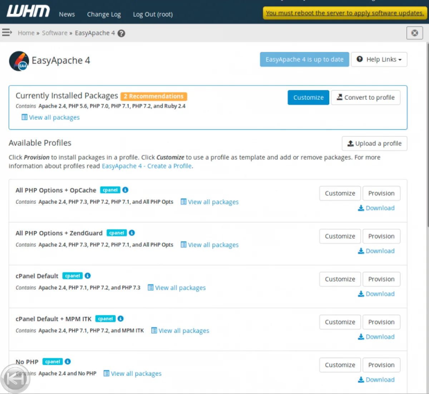Click Customize for Currently Installed Packages
Screen dimensions: 429x394
[308, 98]
